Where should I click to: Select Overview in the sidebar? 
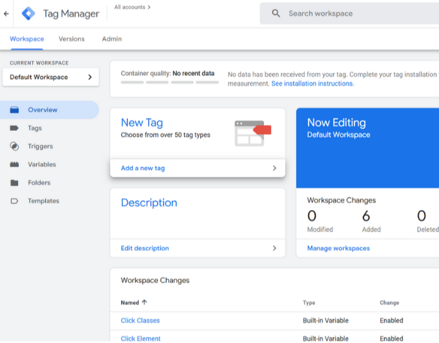pyautogui.click(x=50, y=110)
